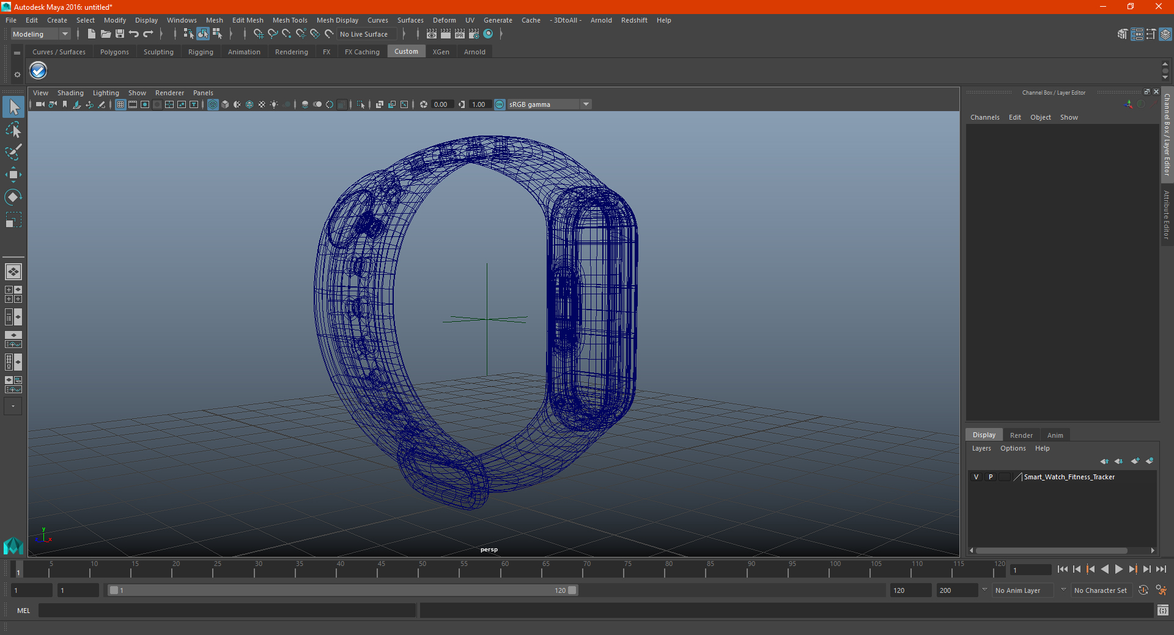Redo the last undone action

pyautogui.click(x=149, y=34)
